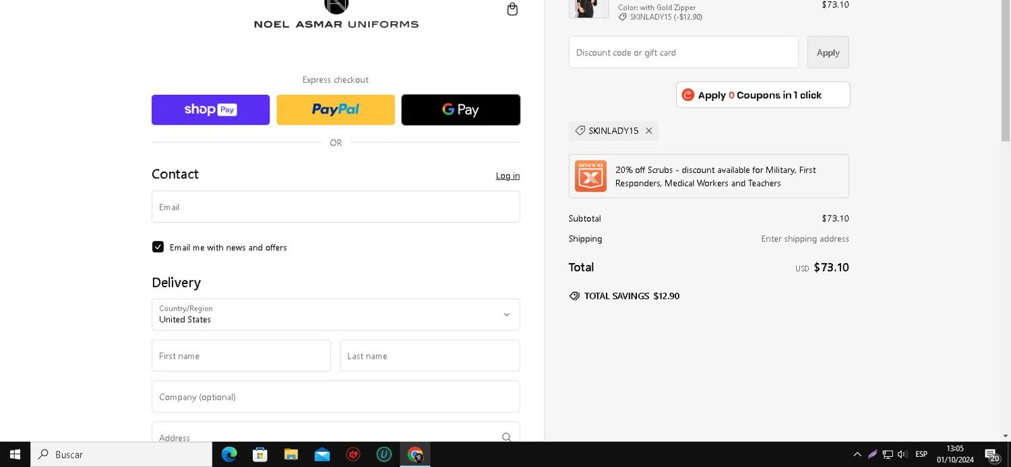Screen dimensions: 1011x467
Task: Select Google Pay express checkout
Action: [x=460, y=110]
